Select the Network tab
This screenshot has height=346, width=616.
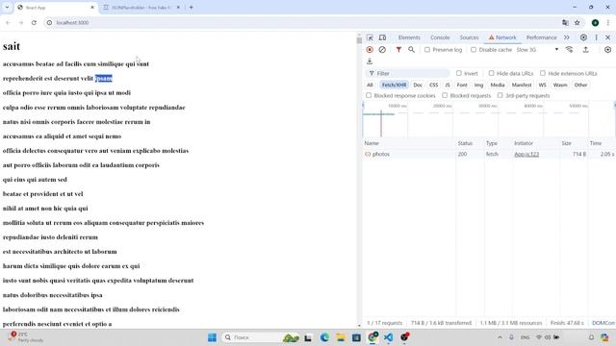pos(502,37)
